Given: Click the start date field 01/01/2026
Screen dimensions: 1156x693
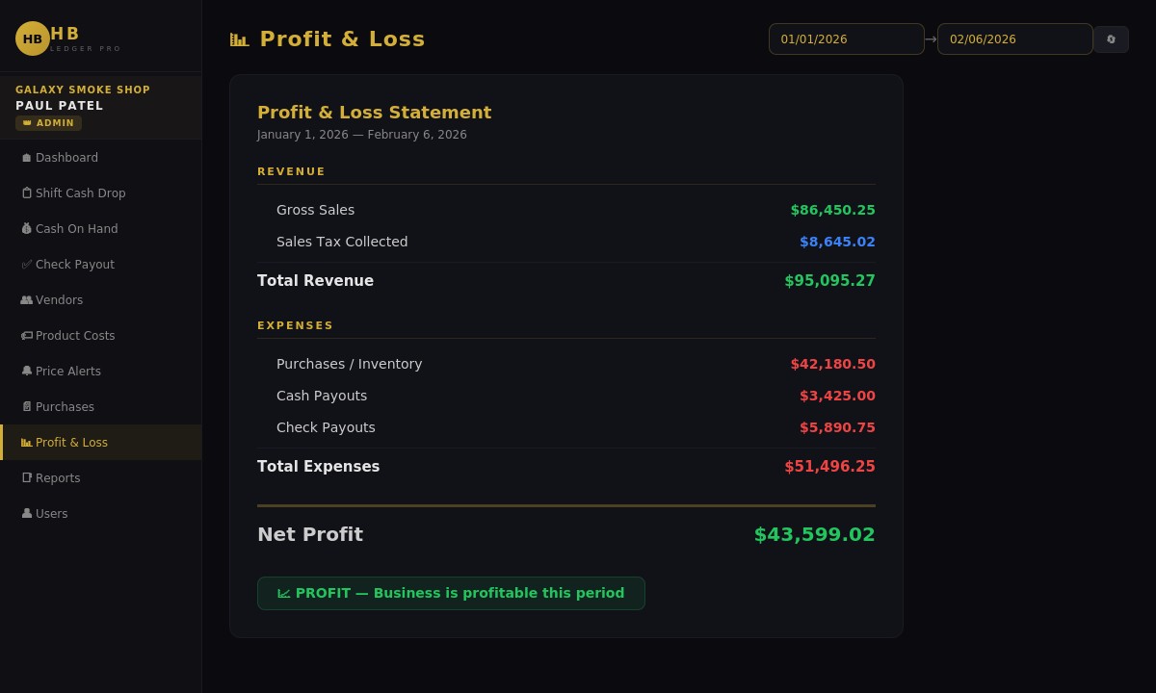Looking at the screenshot, I should pos(846,39).
